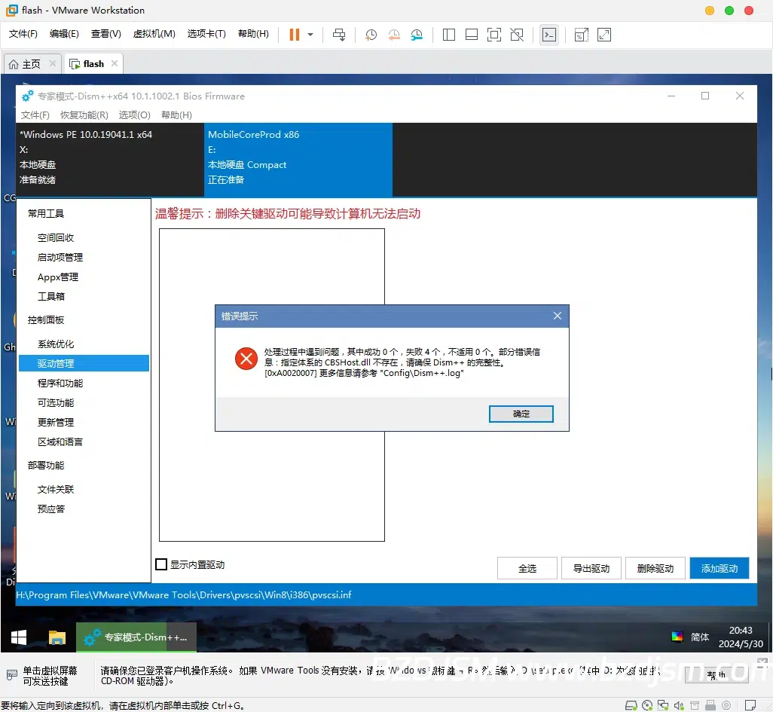Click the stretch guest arrows icon
The image size is (773, 712).
tap(604, 35)
